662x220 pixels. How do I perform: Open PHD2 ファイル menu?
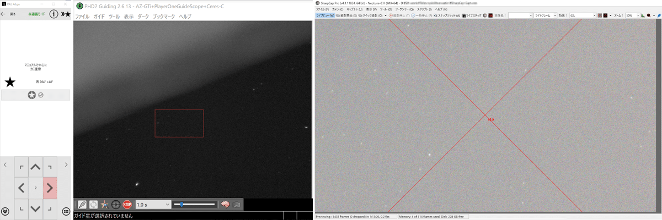[82, 16]
